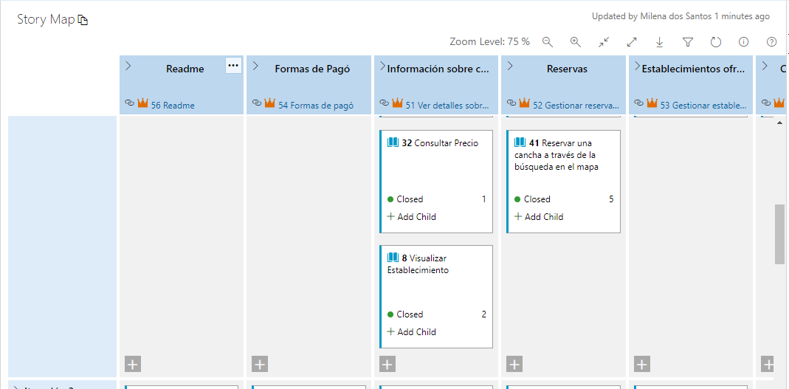This screenshot has height=389, width=789.
Task: Refresh the story map
Action: pyautogui.click(x=715, y=42)
